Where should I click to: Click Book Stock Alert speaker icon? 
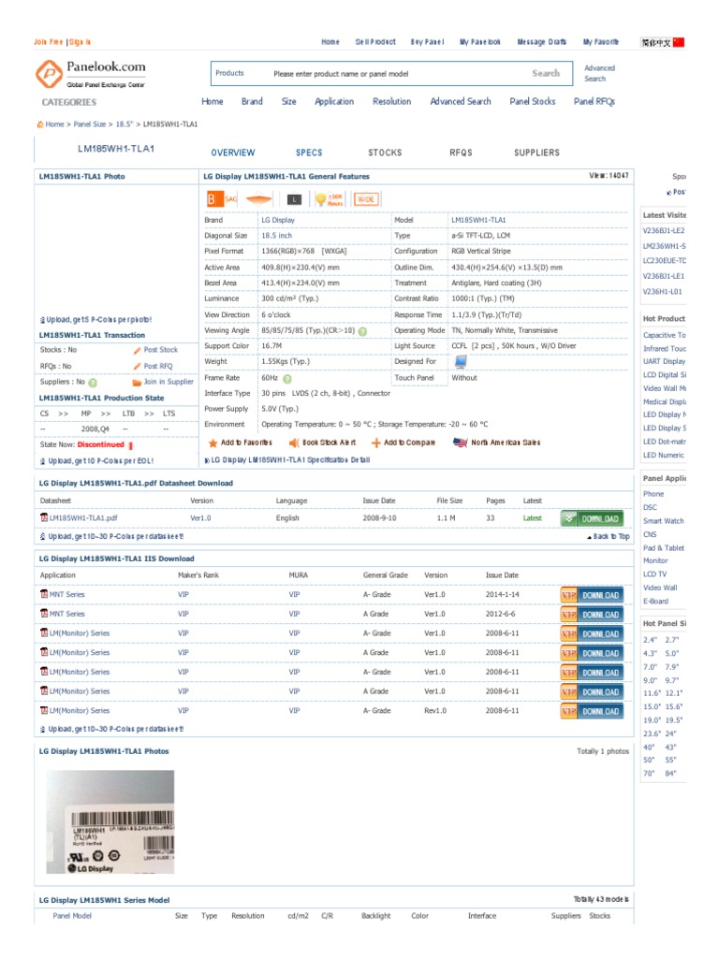coord(294,443)
